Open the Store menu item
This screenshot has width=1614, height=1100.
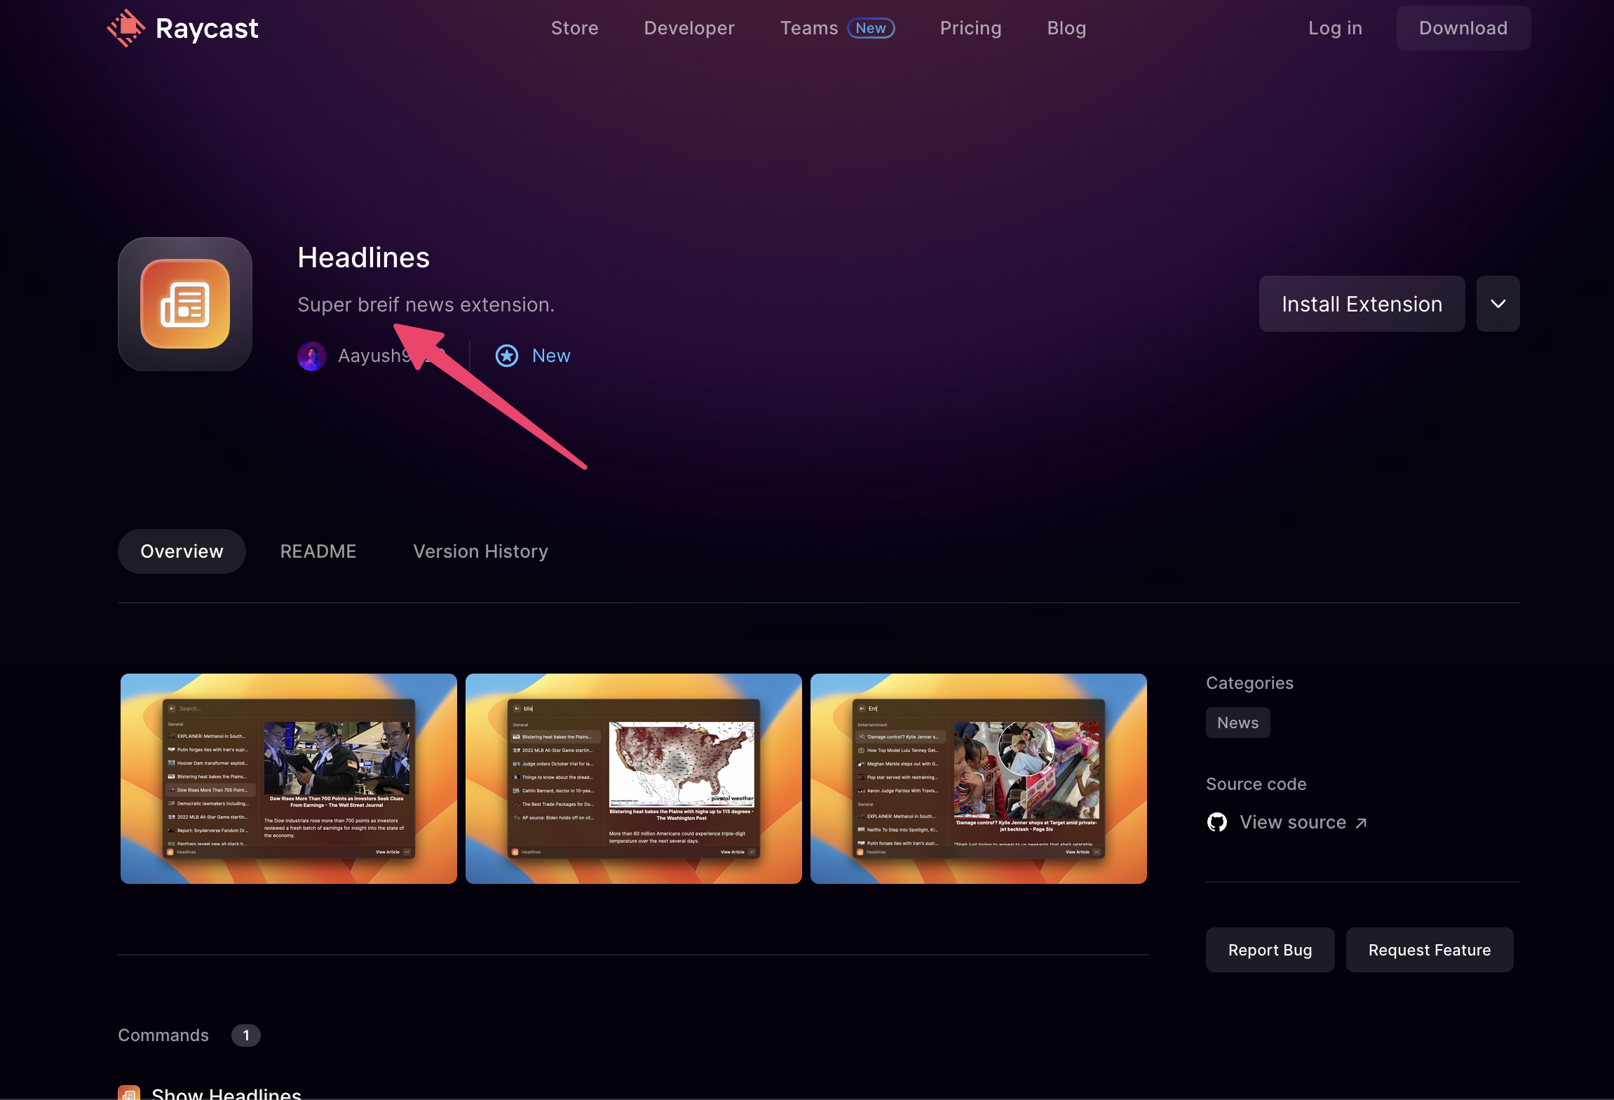click(574, 28)
